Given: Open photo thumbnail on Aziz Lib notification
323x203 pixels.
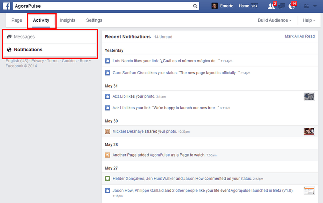Looking at the screenshot, I should point(309,96).
